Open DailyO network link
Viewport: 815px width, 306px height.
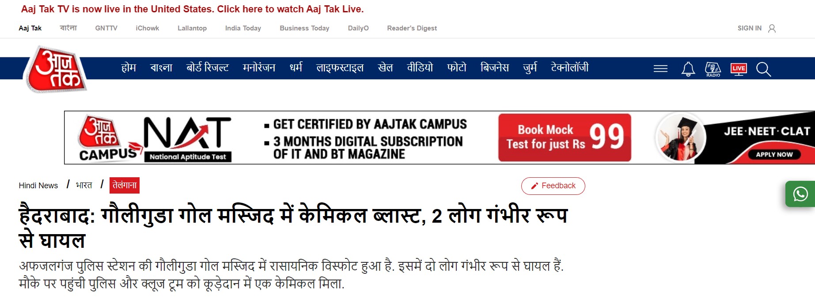[x=358, y=28]
